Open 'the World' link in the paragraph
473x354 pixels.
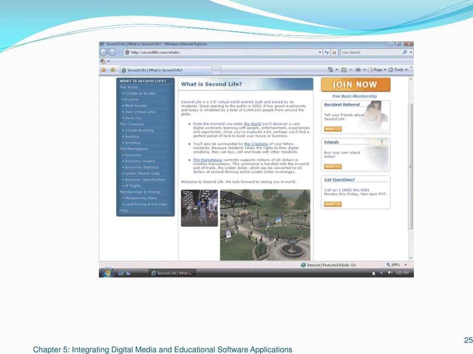pos(253,124)
